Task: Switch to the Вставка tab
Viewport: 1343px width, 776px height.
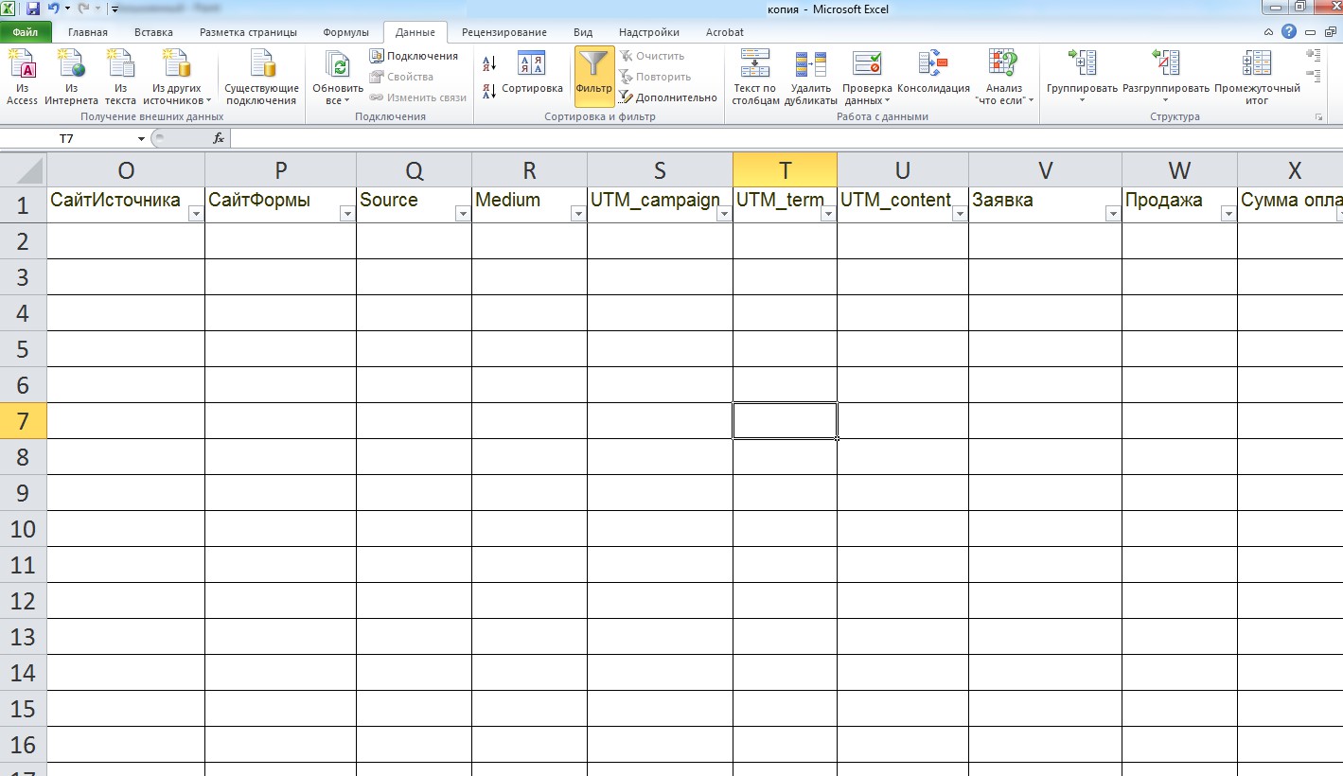Action: (153, 32)
